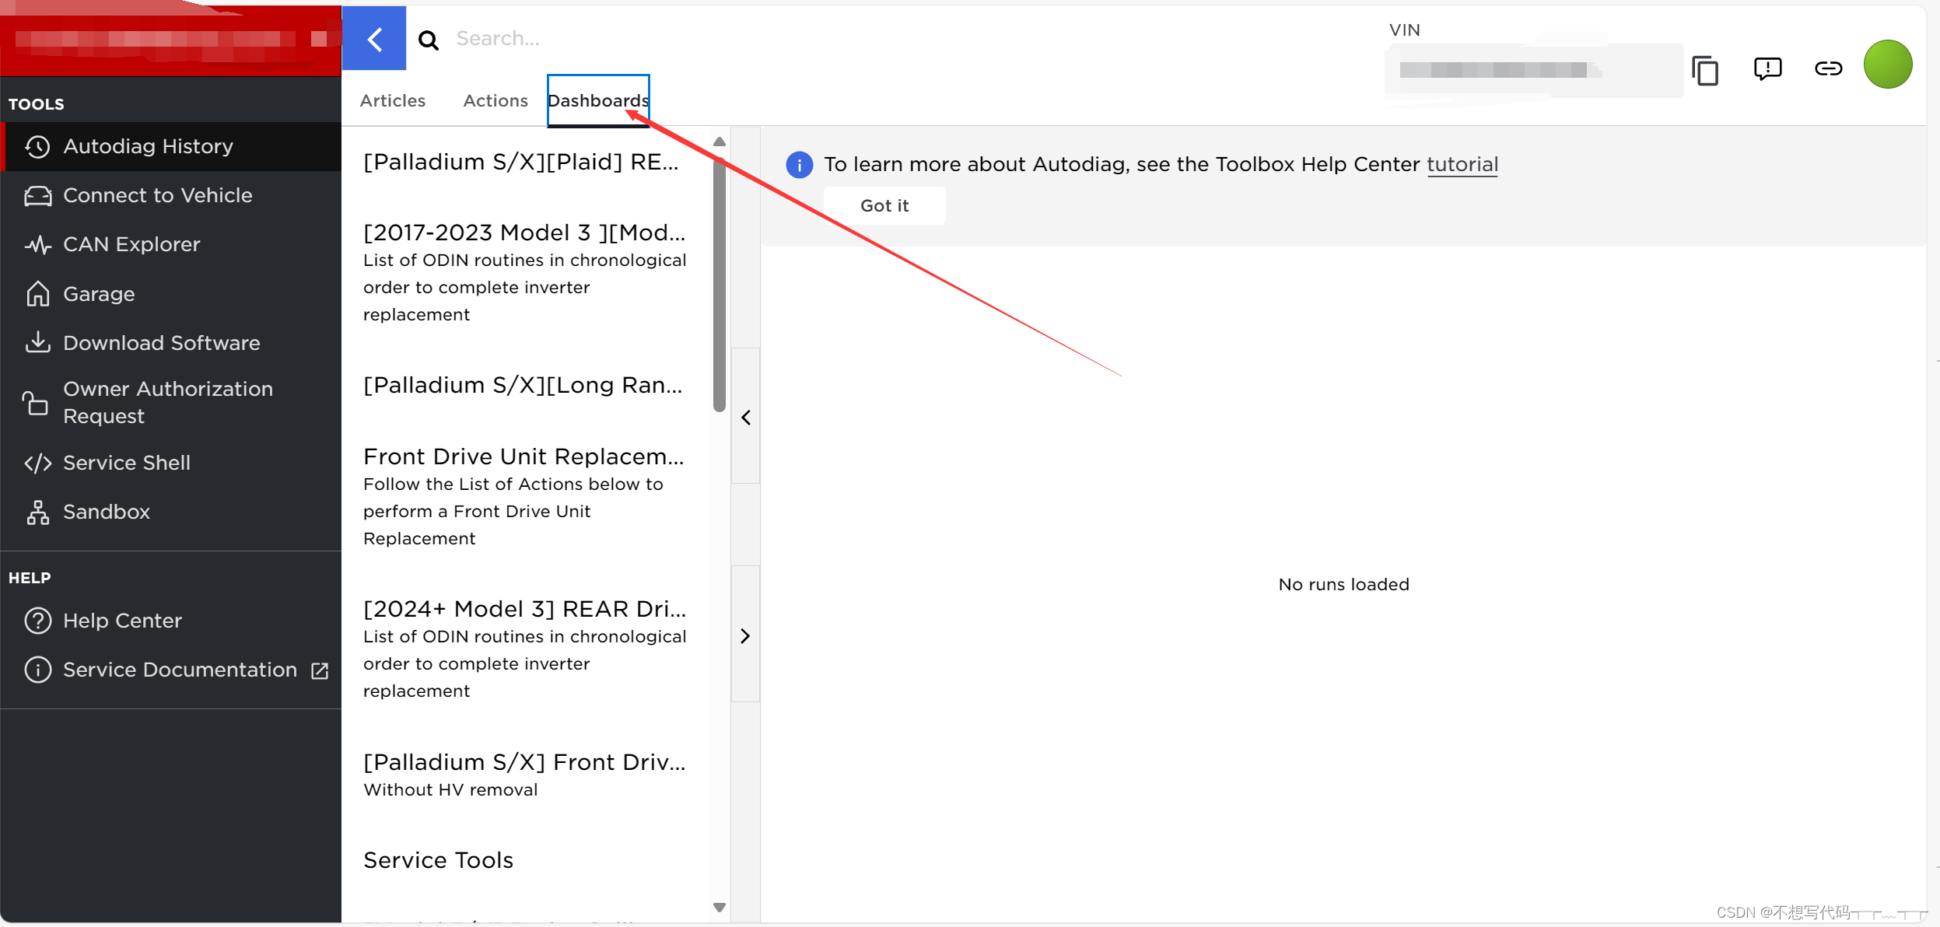Screen dimensions: 1940x927
Task: Open the Toolbox tutorial link
Action: (1462, 164)
